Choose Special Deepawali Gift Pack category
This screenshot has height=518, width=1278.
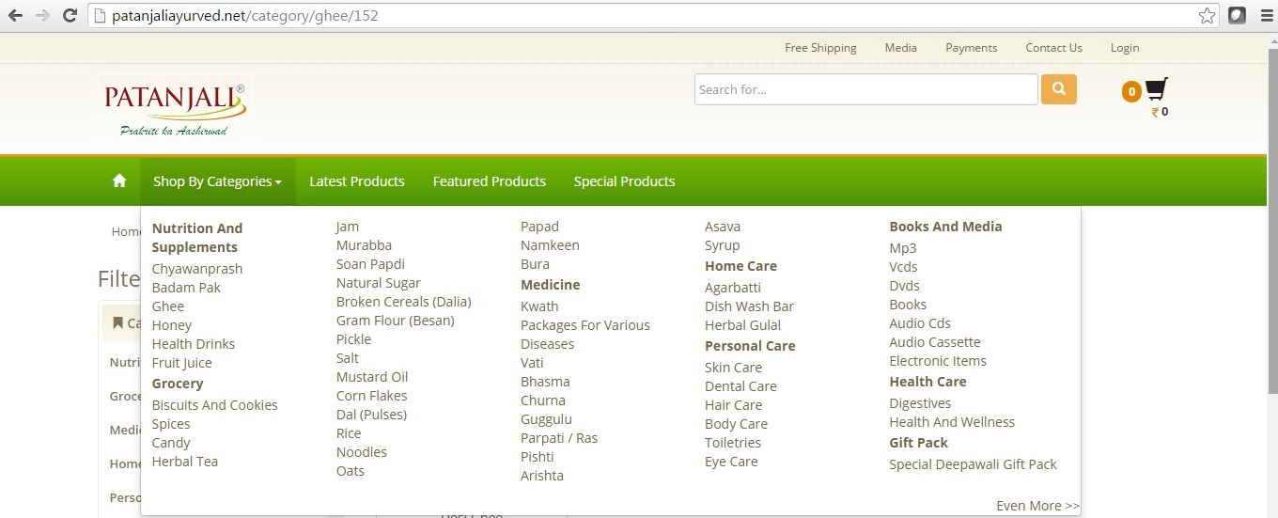pos(973,464)
